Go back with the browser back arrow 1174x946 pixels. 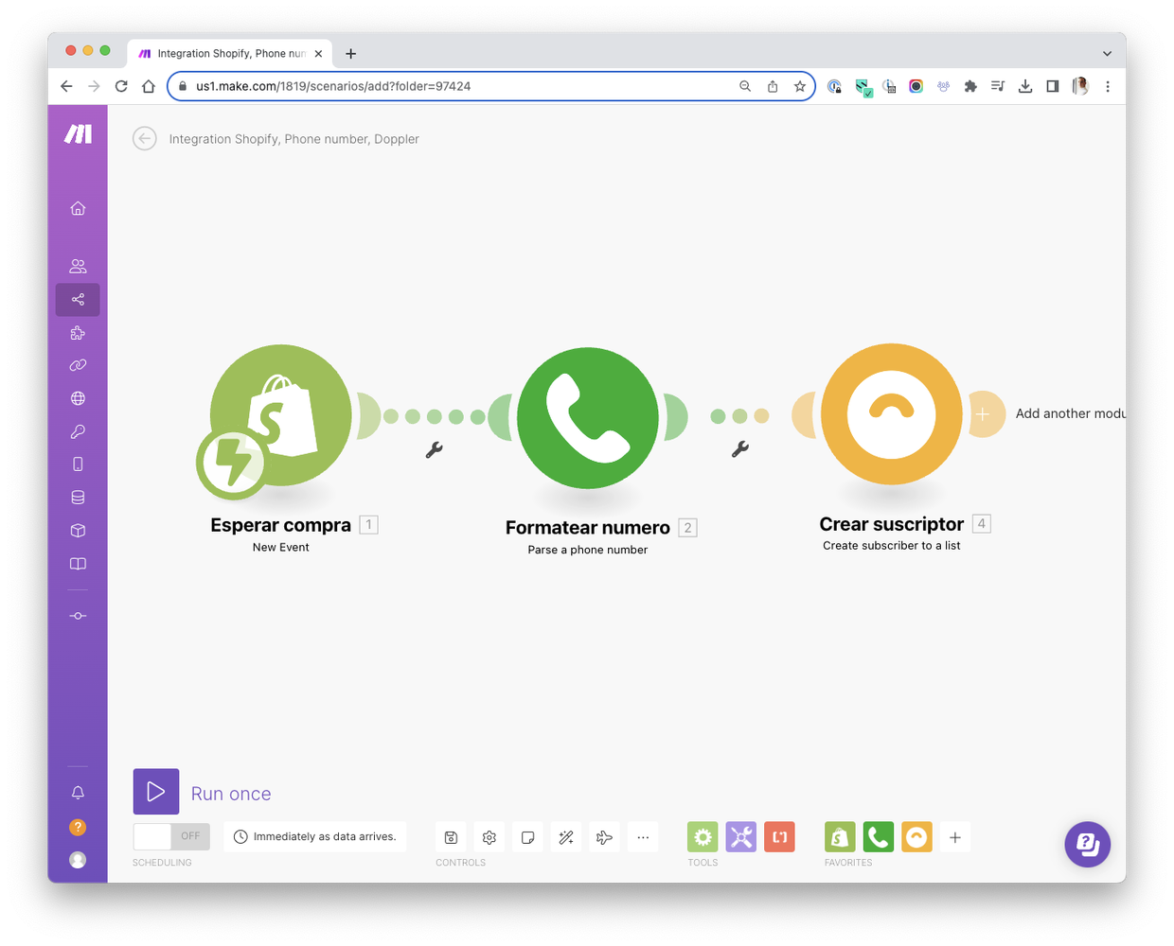(66, 86)
